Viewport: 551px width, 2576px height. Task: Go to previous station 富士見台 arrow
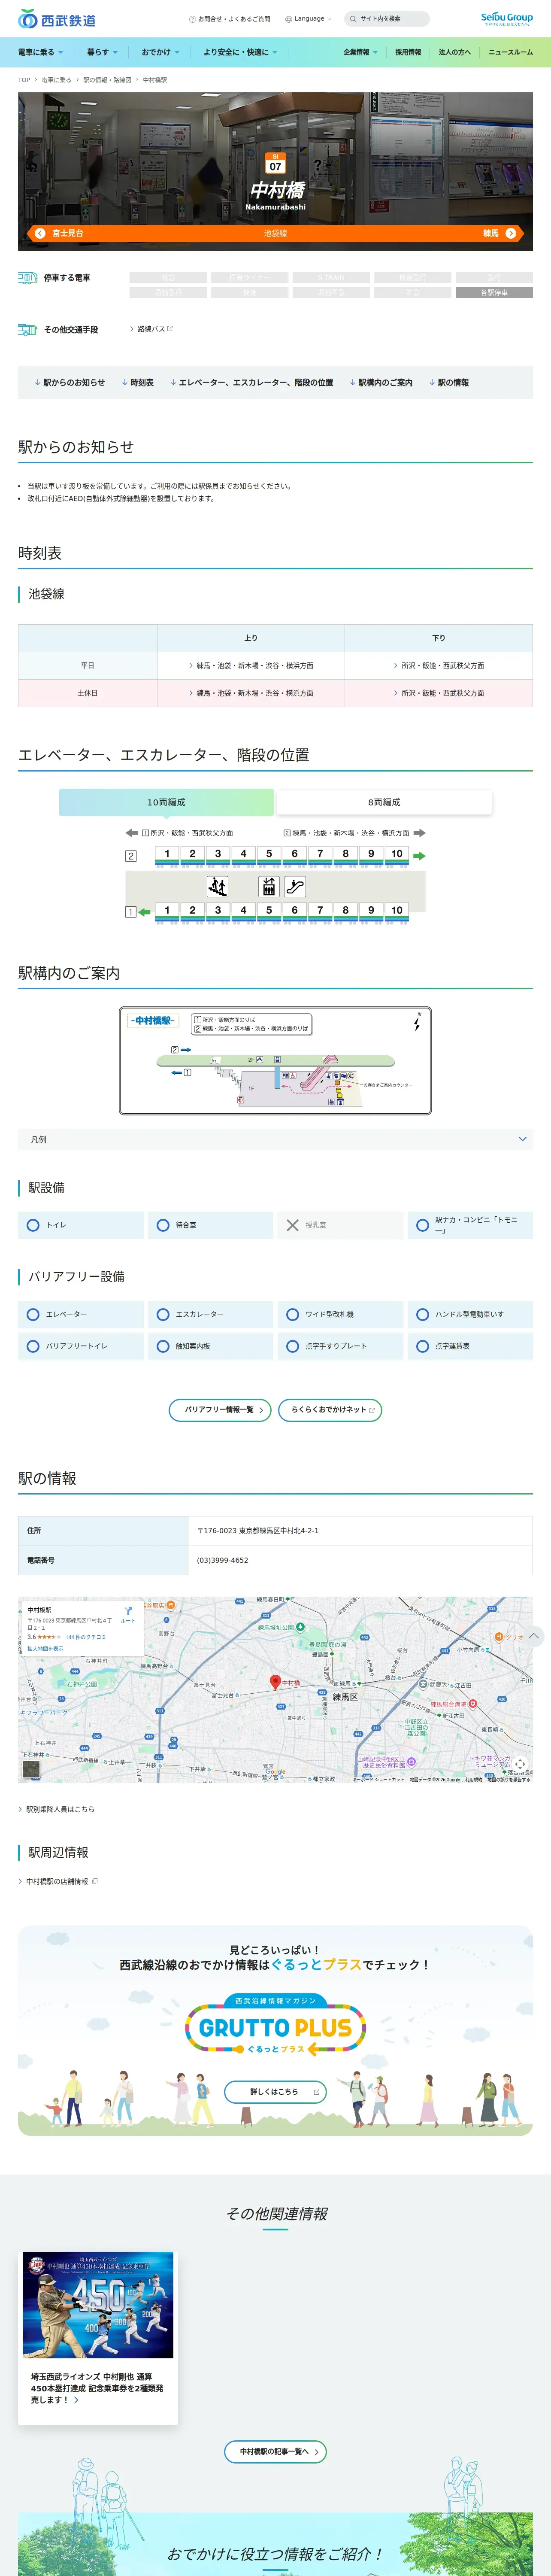(x=40, y=233)
